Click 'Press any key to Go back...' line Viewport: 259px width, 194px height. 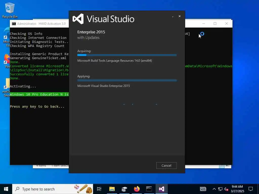tap(37, 107)
